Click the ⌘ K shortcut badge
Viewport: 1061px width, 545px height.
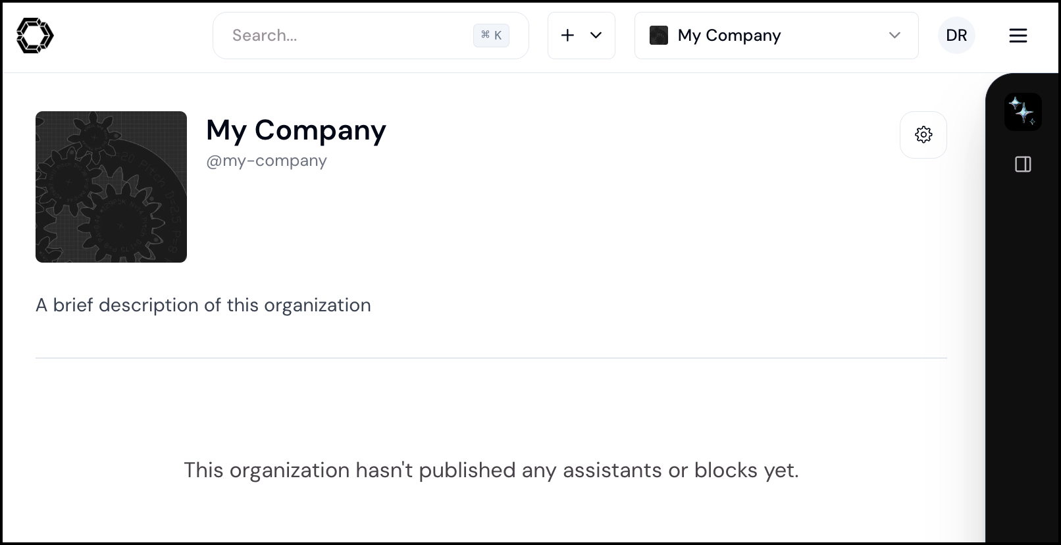tap(491, 36)
